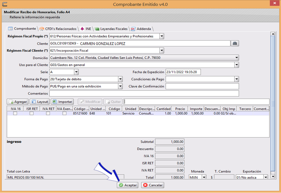The image size is (281, 193).
Task: Click the vertical scrollbar up arrow
Action: tap(273, 34)
